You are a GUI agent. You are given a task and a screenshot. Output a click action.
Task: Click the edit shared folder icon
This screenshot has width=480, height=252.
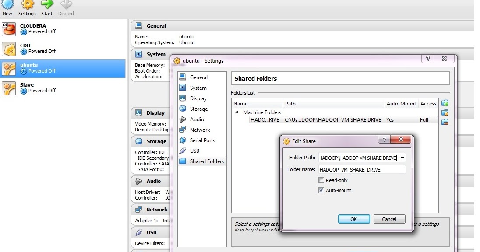pos(445,112)
